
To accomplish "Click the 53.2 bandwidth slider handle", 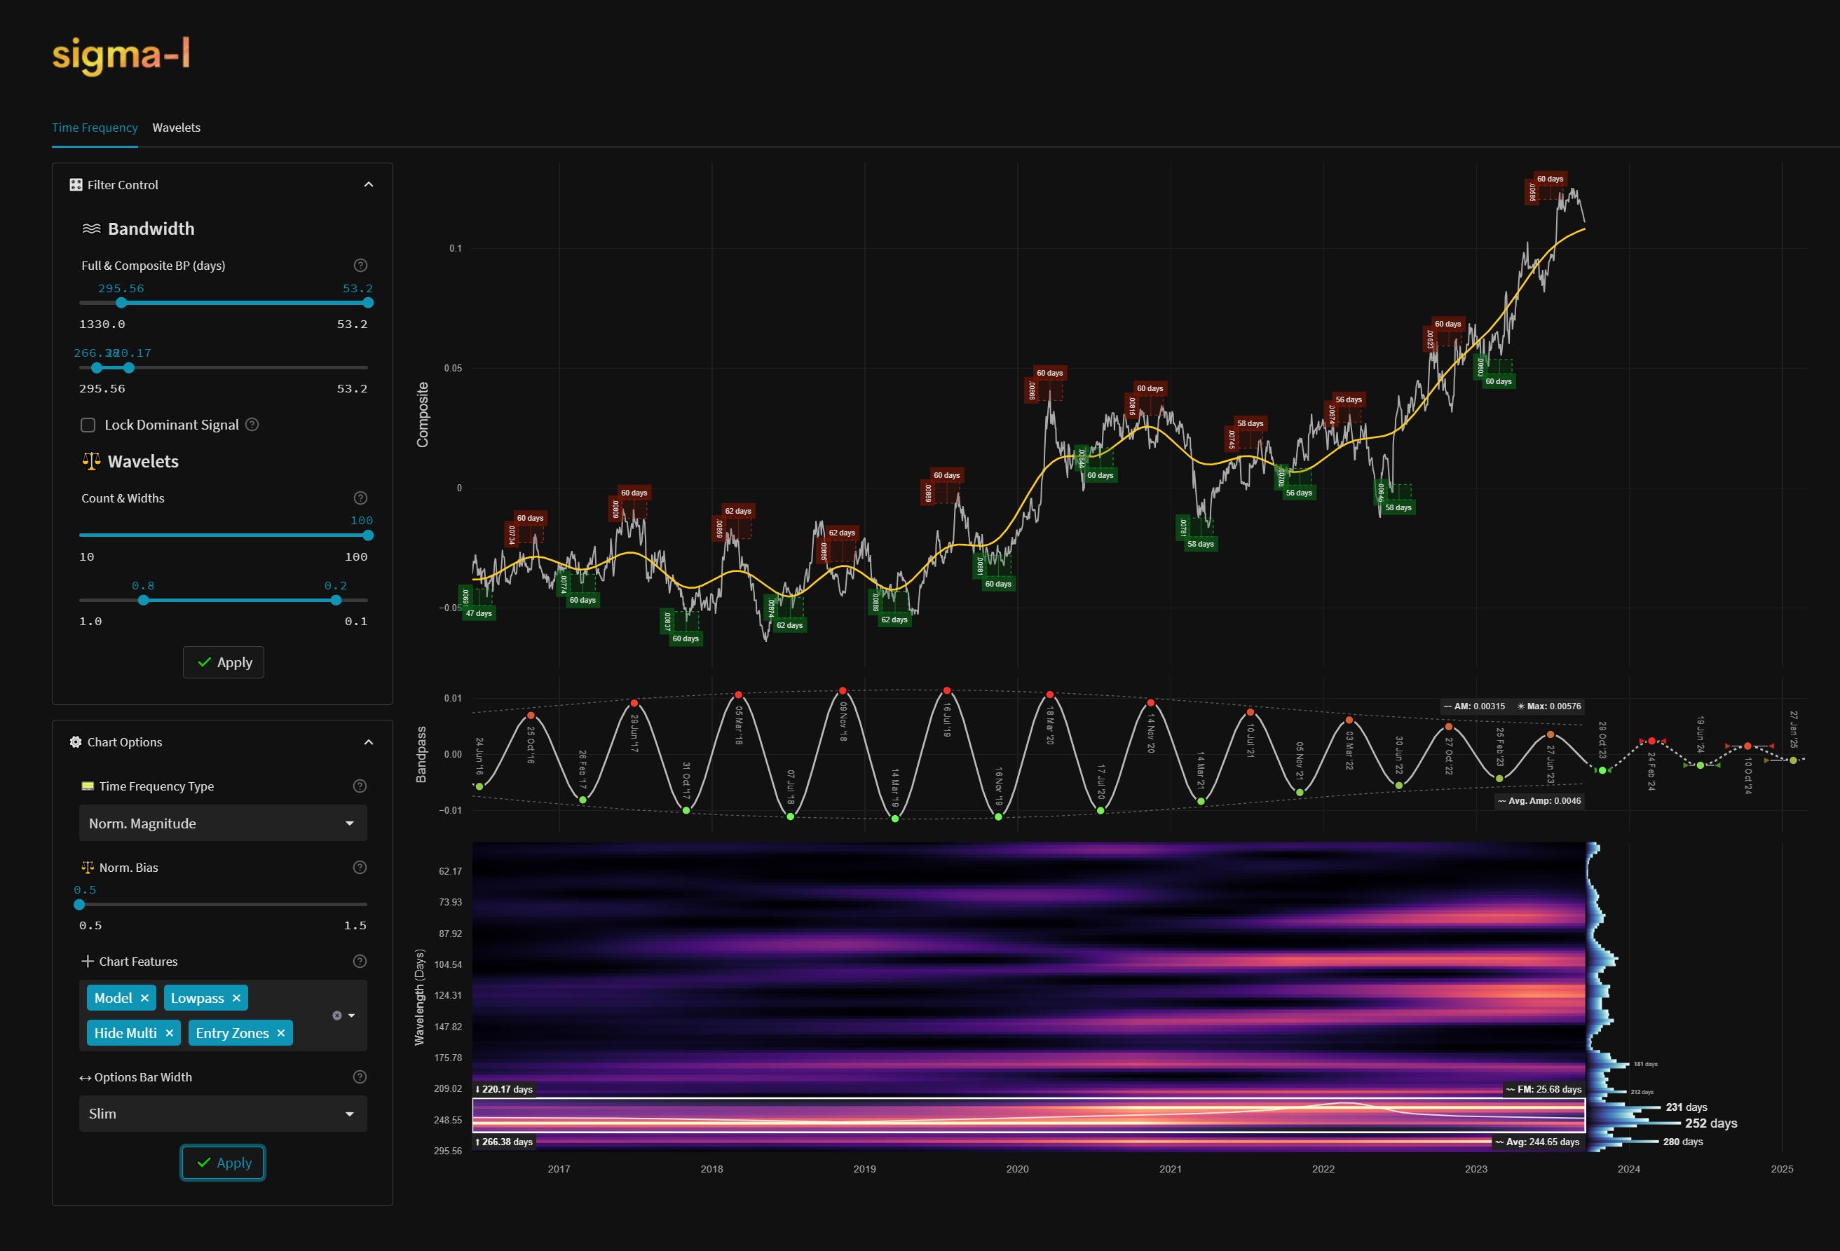I will (368, 303).
